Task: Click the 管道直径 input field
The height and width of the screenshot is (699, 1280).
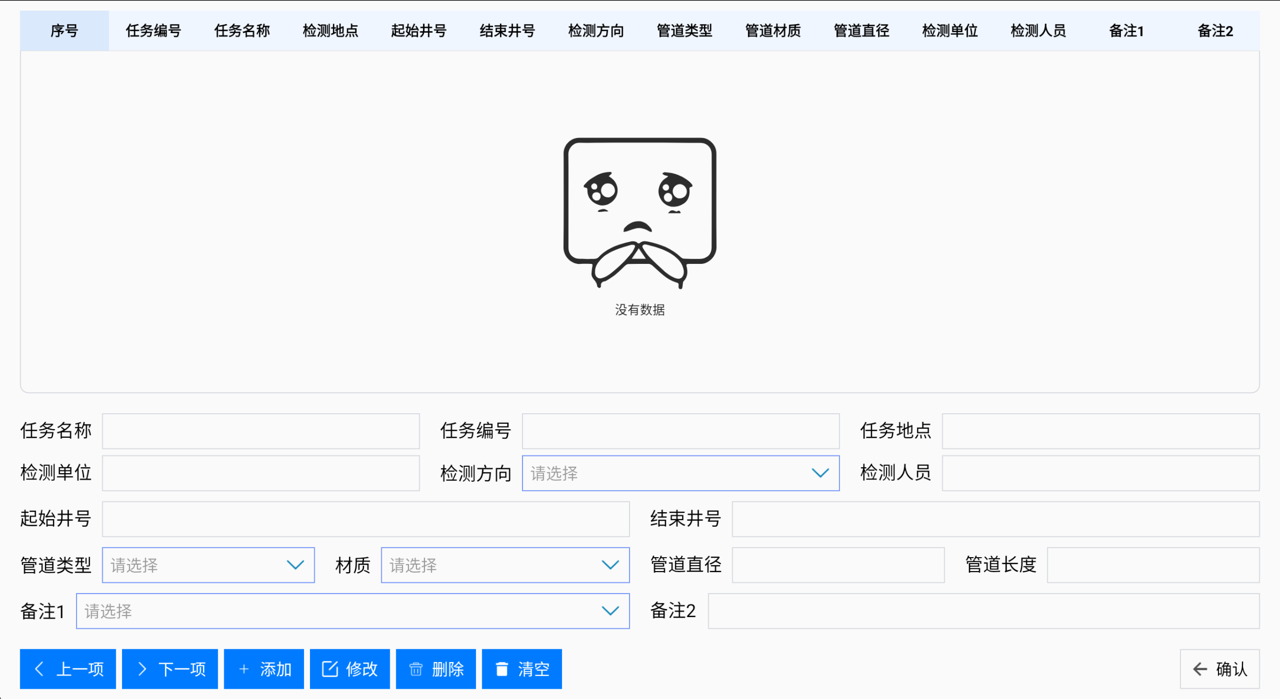Action: (838, 565)
